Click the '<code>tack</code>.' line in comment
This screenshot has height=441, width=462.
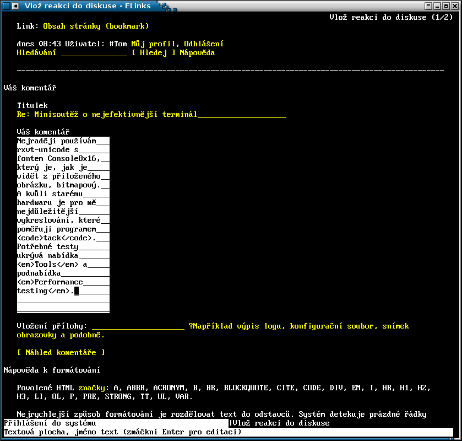tap(57, 238)
